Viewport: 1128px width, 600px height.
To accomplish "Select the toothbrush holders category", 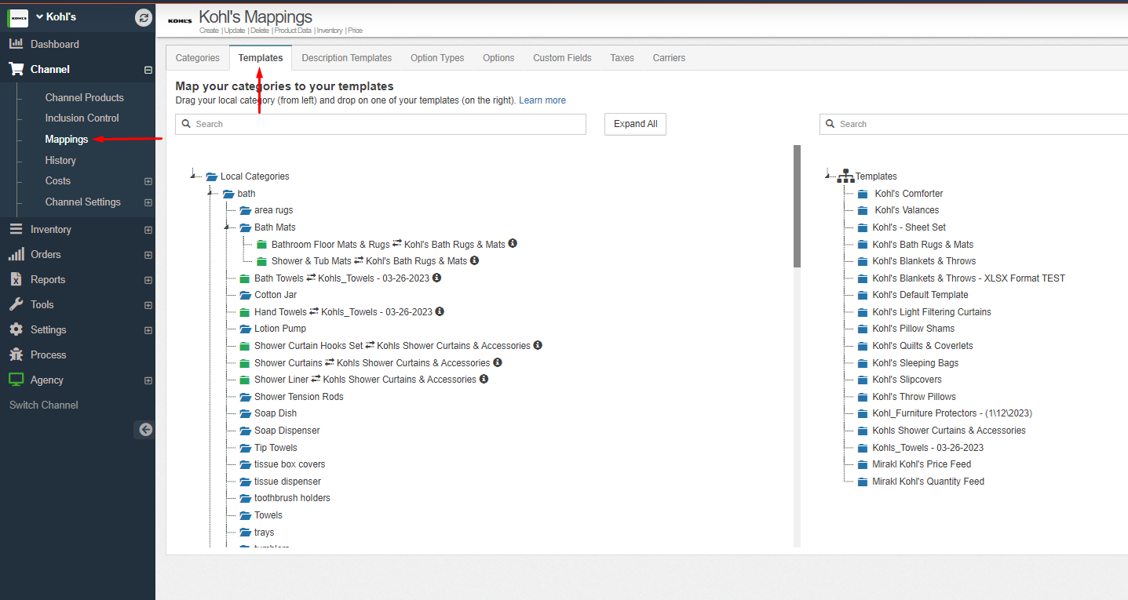I will [x=292, y=498].
